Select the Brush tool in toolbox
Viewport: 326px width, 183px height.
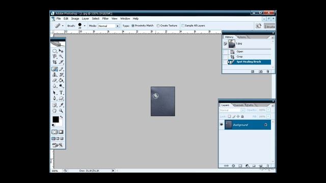click(61, 69)
